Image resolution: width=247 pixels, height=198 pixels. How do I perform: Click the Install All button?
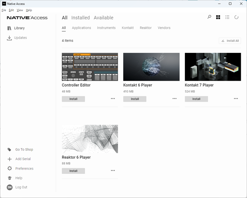pyautogui.click(x=230, y=41)
